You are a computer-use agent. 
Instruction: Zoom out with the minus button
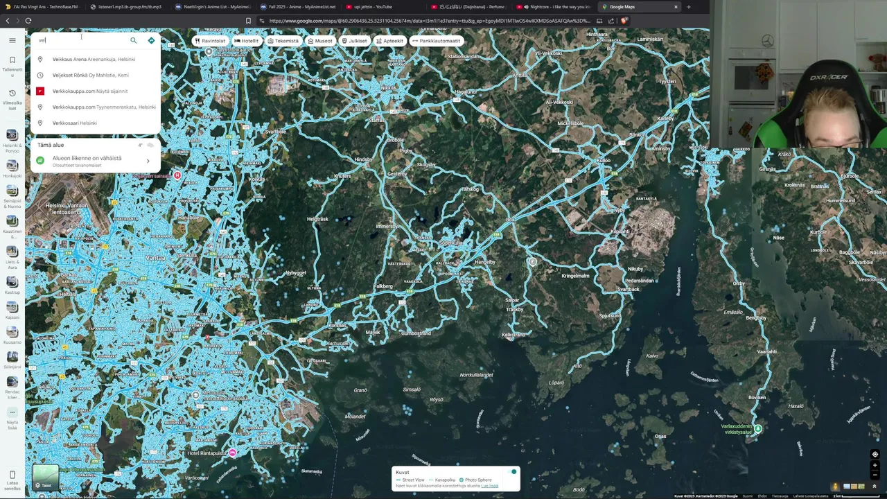click(875, 475)
